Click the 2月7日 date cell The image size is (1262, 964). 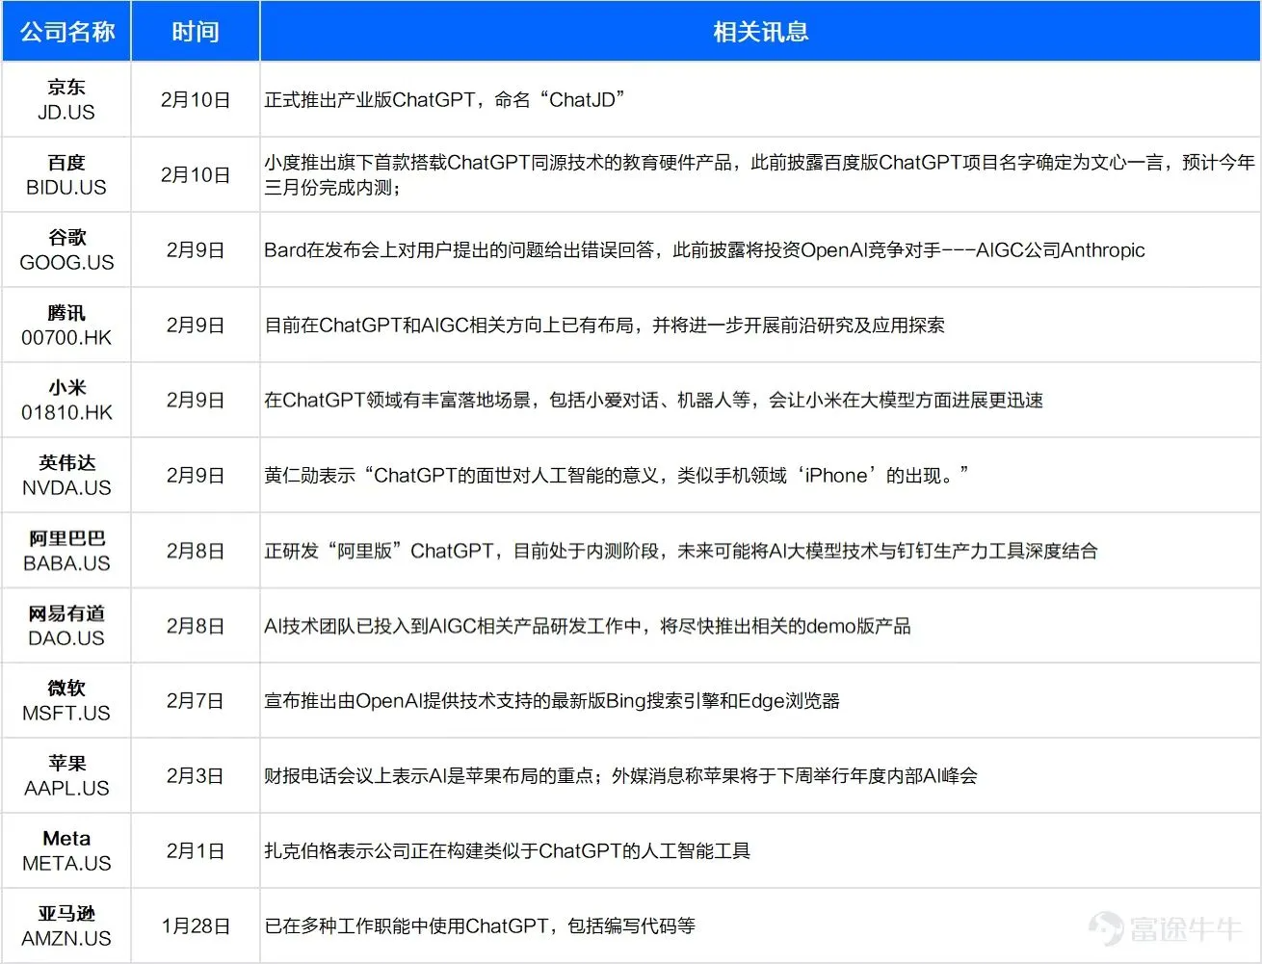(x=196, y=701)
